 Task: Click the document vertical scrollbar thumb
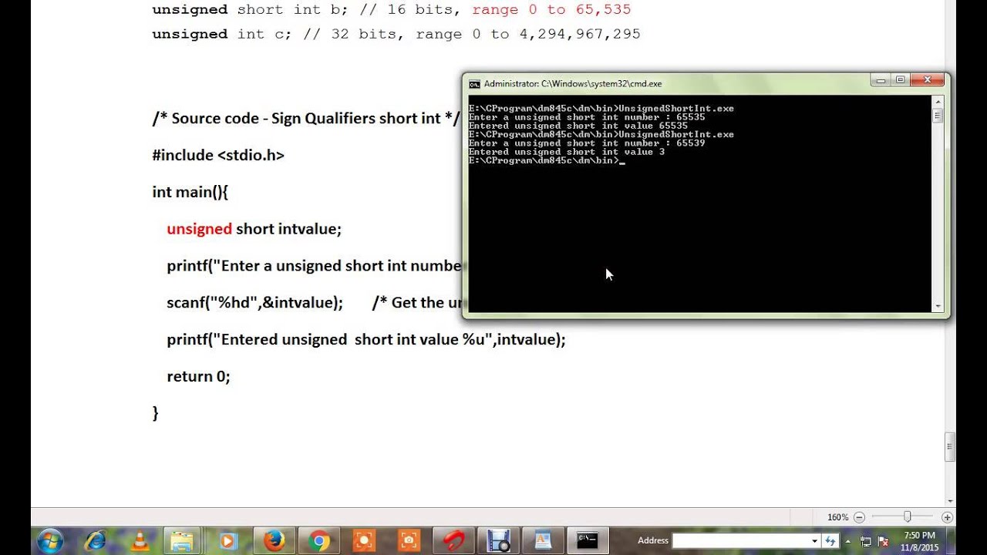pyautogui.click(x=950, y=447)
